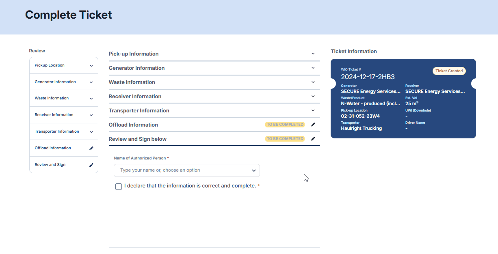This screenshot has height=254, width=498.
Task: Expand Waste Information chevron in Review sidebar
Action: coord(91,99)
